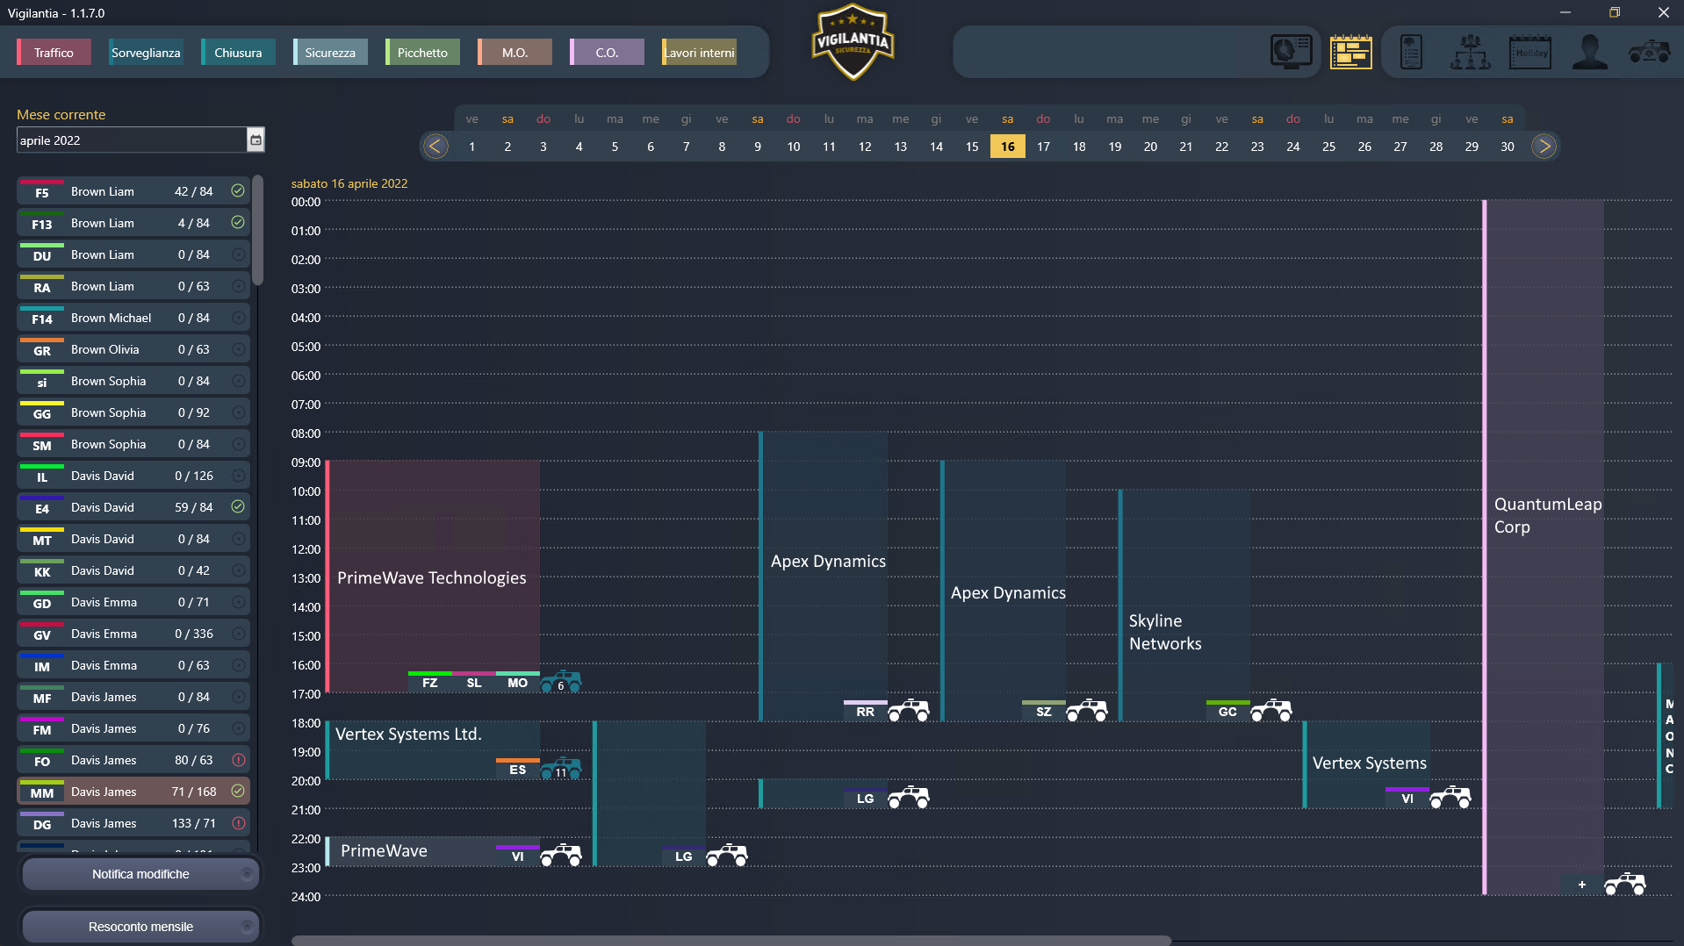Select the Traffico category tab
The image size is (1684, 946).
tap(54, 53)
